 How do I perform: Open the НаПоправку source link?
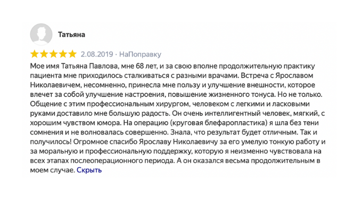(x=140, y=54)
